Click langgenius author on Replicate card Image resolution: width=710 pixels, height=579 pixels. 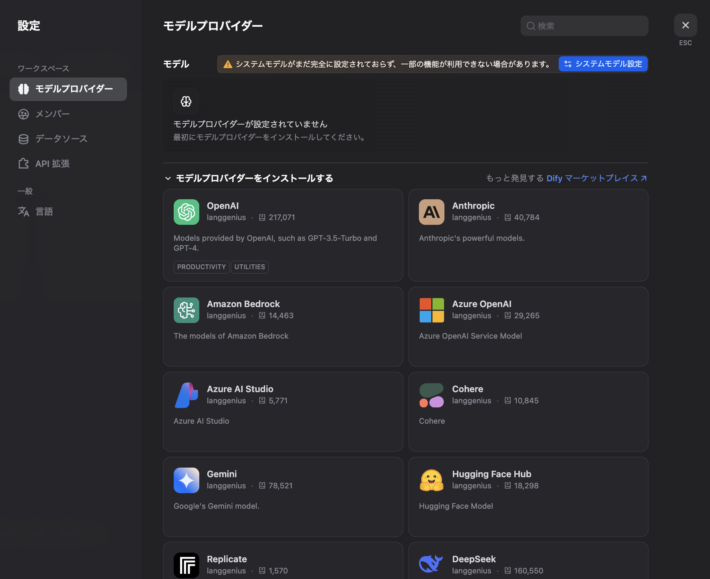[226, 571]
